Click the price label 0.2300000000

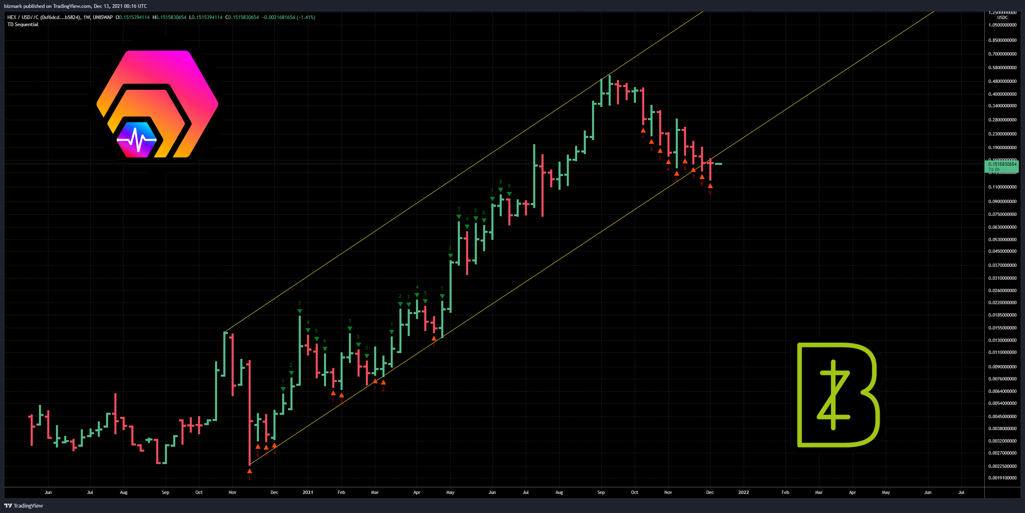click(x=1002, y=134)
